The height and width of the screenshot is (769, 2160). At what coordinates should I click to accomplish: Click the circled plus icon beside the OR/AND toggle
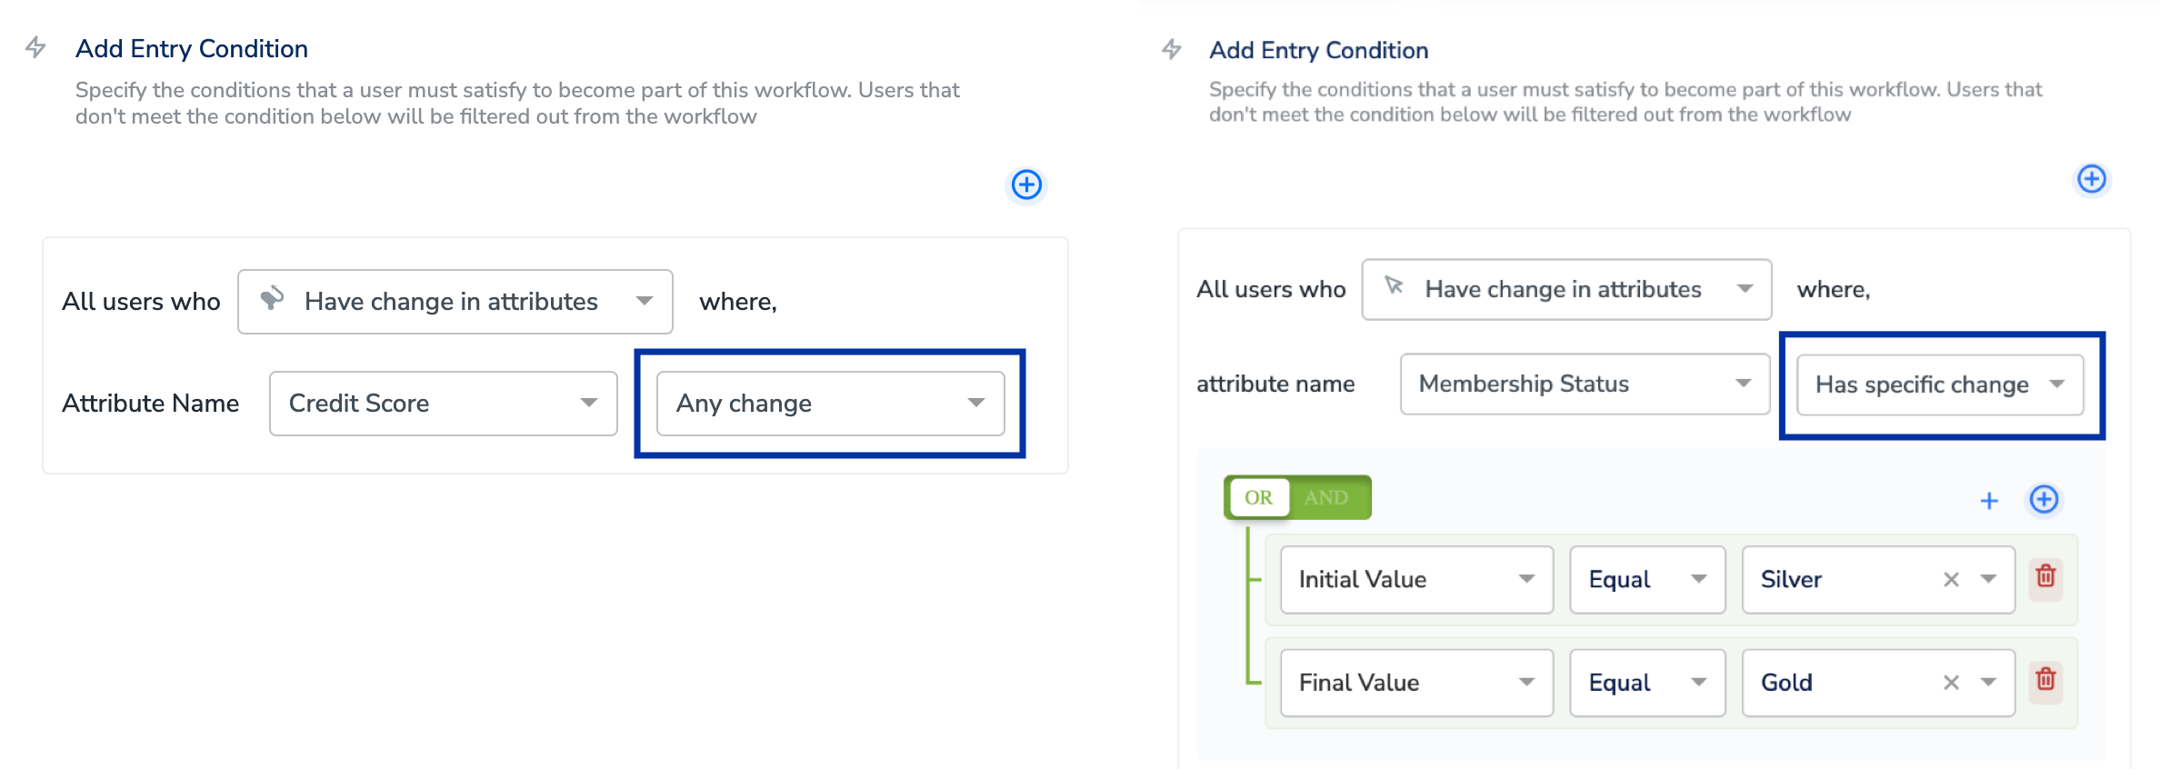point(2044,499)
